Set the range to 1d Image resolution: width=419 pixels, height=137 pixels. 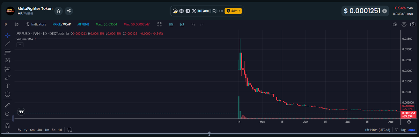click(x=60, y=130)
